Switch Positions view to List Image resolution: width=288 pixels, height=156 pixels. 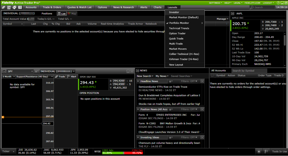62,13
